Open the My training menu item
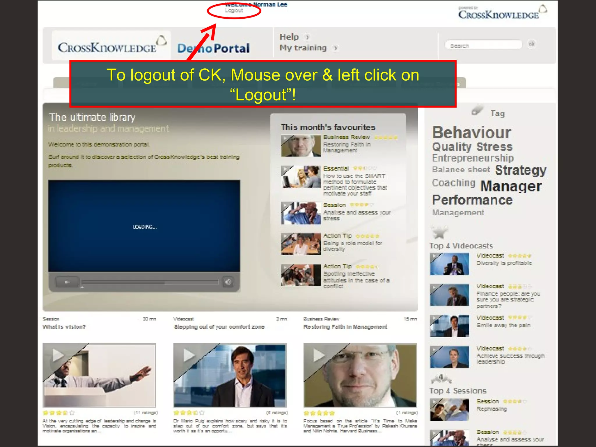This screenshot has height=447, width=596. [303, 48]
